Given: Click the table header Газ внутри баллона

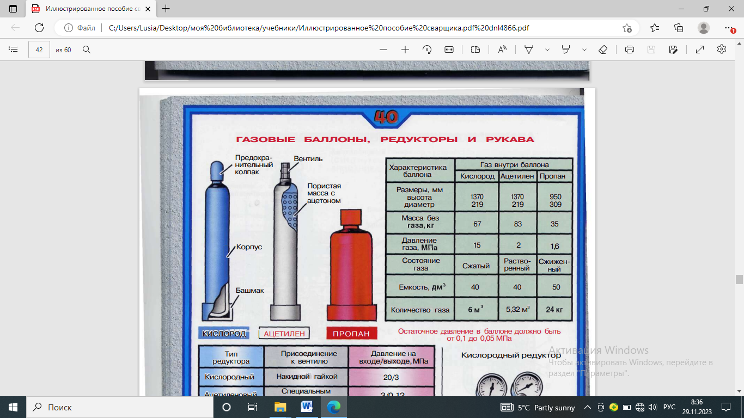Looking at the screenshot, I should coord(514,164).
